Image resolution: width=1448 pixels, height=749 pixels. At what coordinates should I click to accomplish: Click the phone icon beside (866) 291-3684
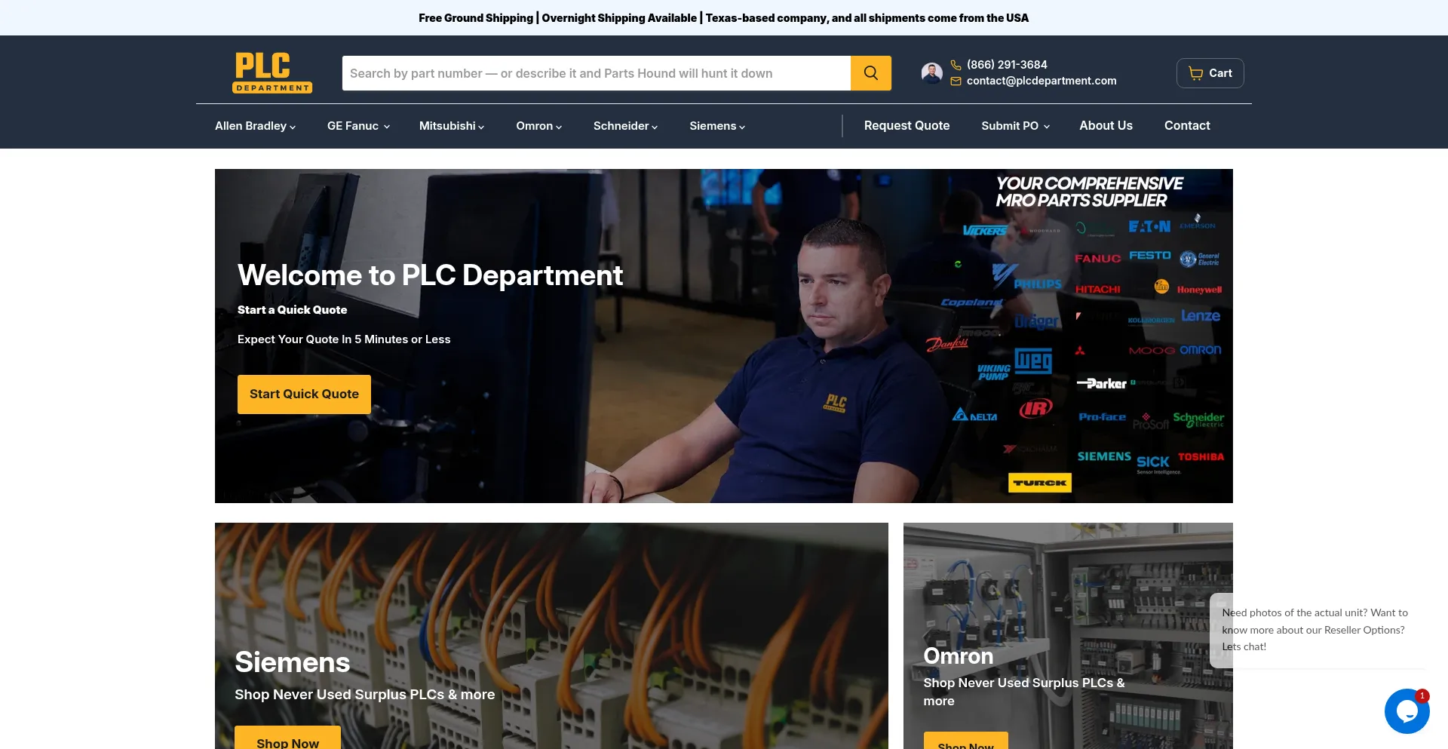coord(956,65)
